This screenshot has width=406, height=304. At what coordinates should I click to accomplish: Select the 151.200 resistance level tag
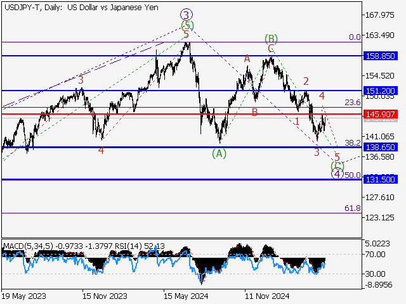pyautogui.click(x=381, y=91)
